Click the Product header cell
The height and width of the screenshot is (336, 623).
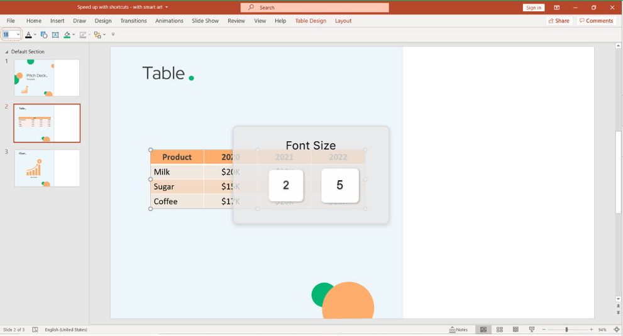(177, 157)
